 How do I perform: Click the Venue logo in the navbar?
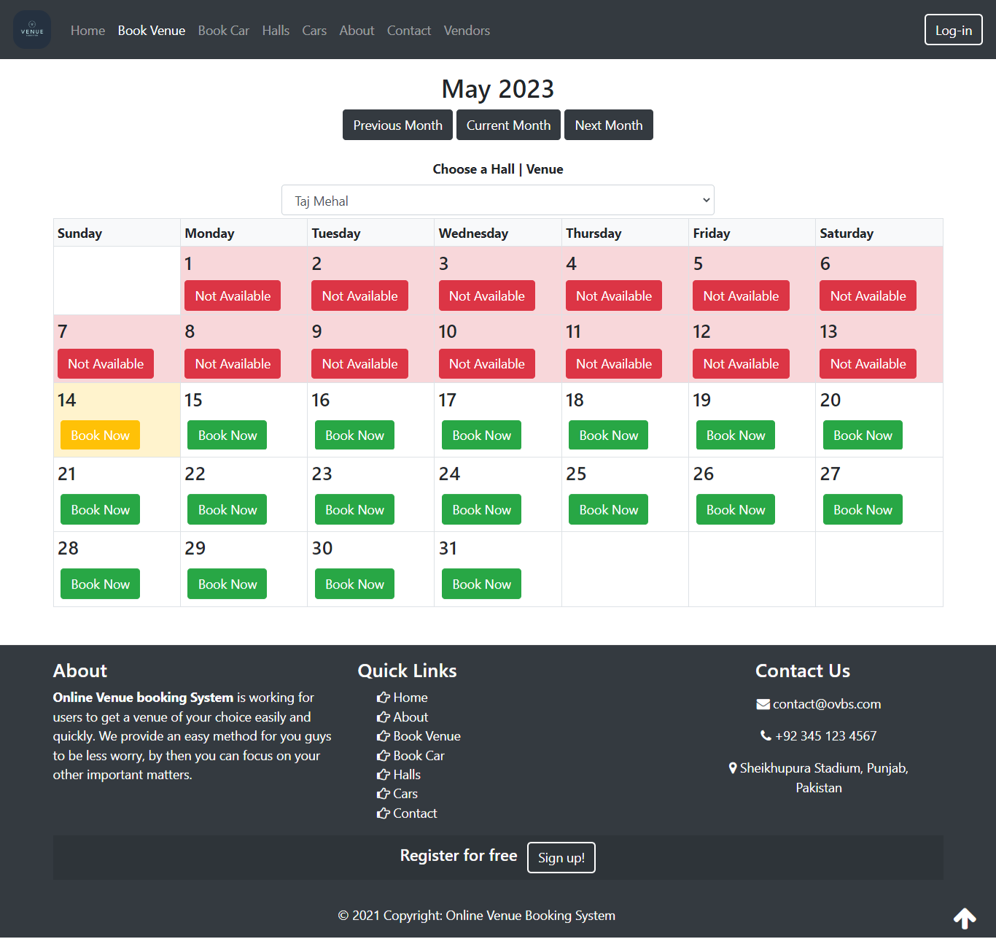[31, 29]
